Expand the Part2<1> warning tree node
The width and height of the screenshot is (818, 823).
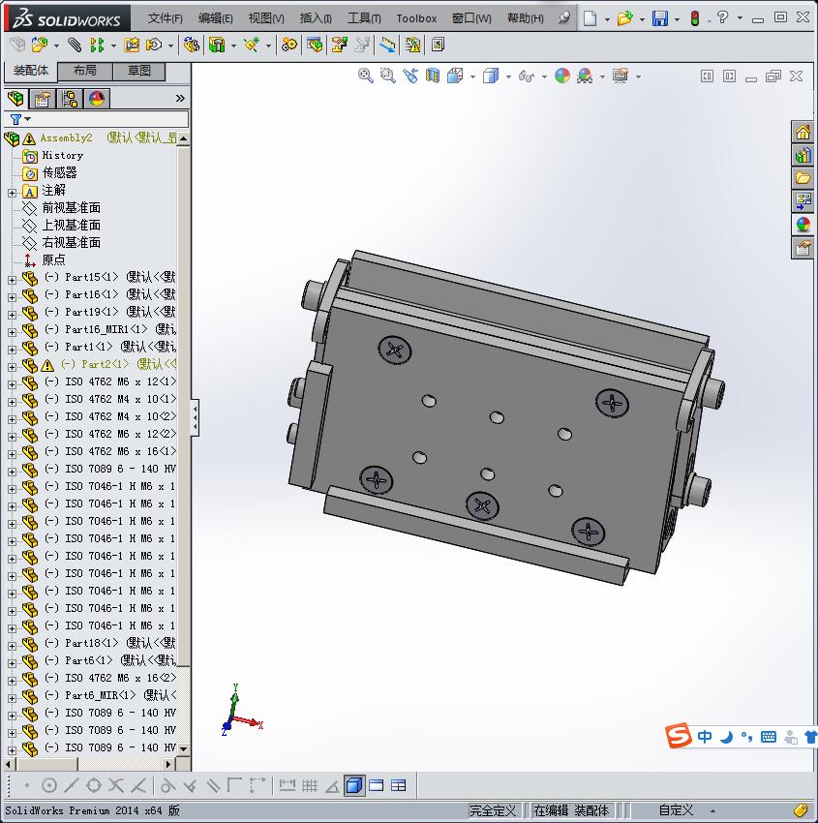point(12,367)
